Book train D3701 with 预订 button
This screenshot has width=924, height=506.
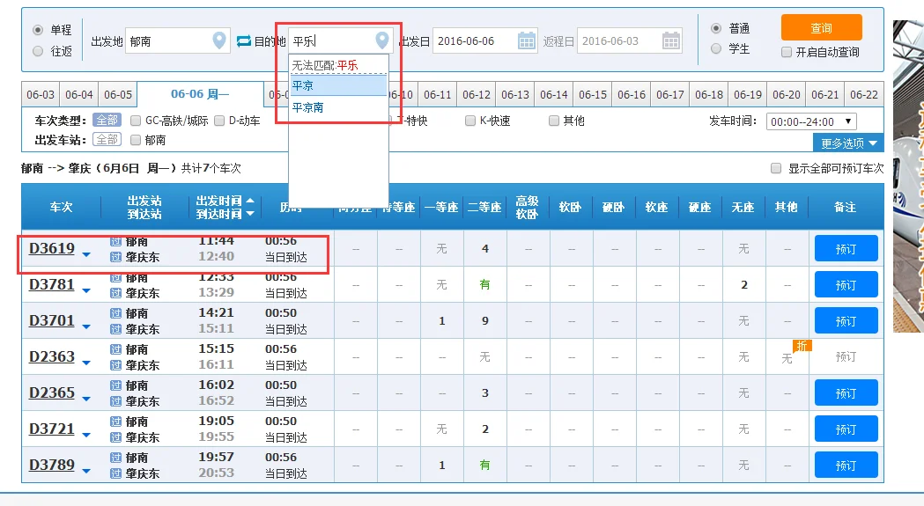click(x=846, y=321)
